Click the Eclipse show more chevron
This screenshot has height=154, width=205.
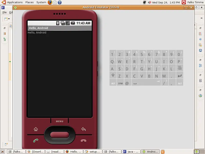pos(201,18)
